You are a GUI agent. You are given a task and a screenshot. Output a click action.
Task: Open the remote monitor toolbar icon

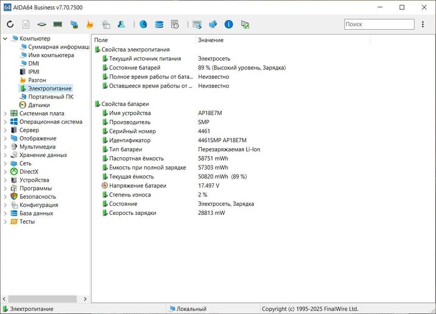(197, 25)
